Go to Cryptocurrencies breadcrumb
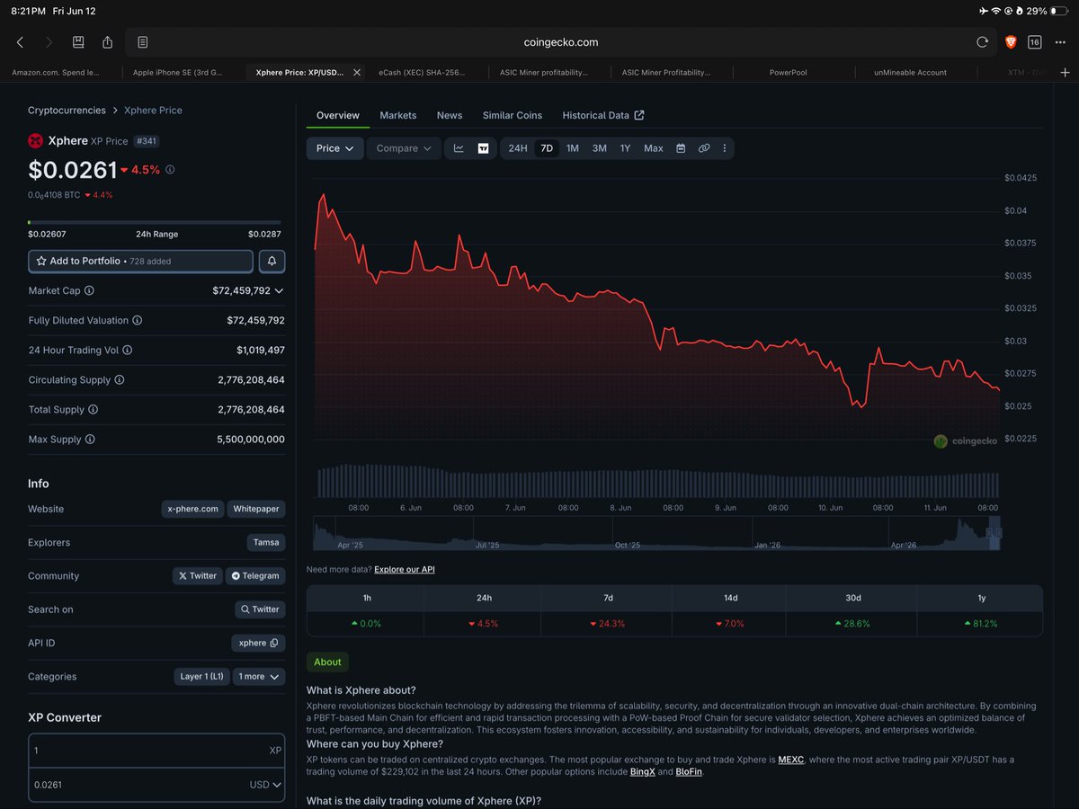 click(x=67, y=110)
